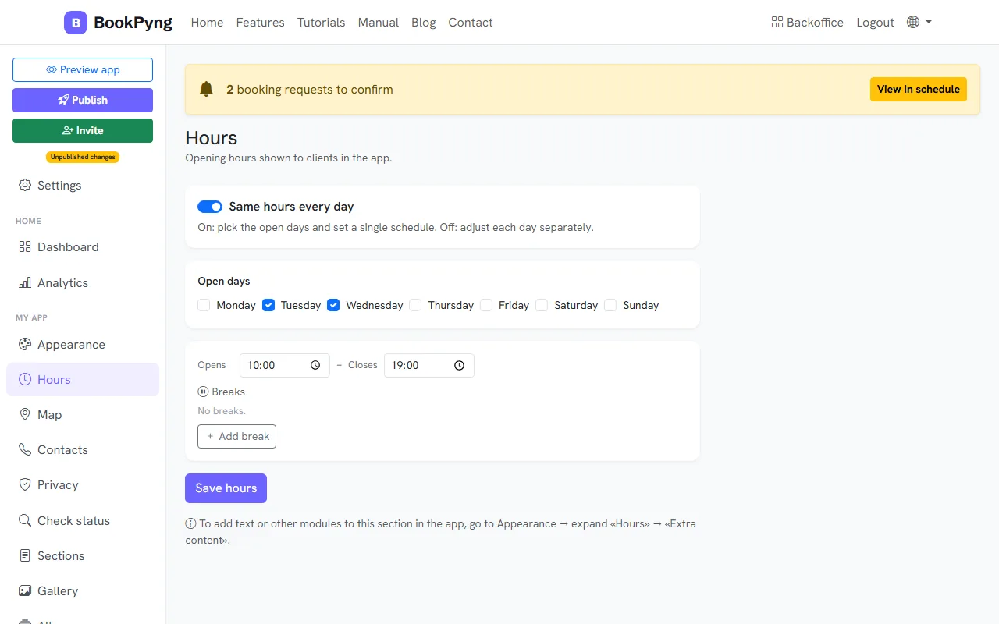The height and width of the screenshot is (624, 999).
Task: Click the Sections document icon
Action: coord(25,555)
